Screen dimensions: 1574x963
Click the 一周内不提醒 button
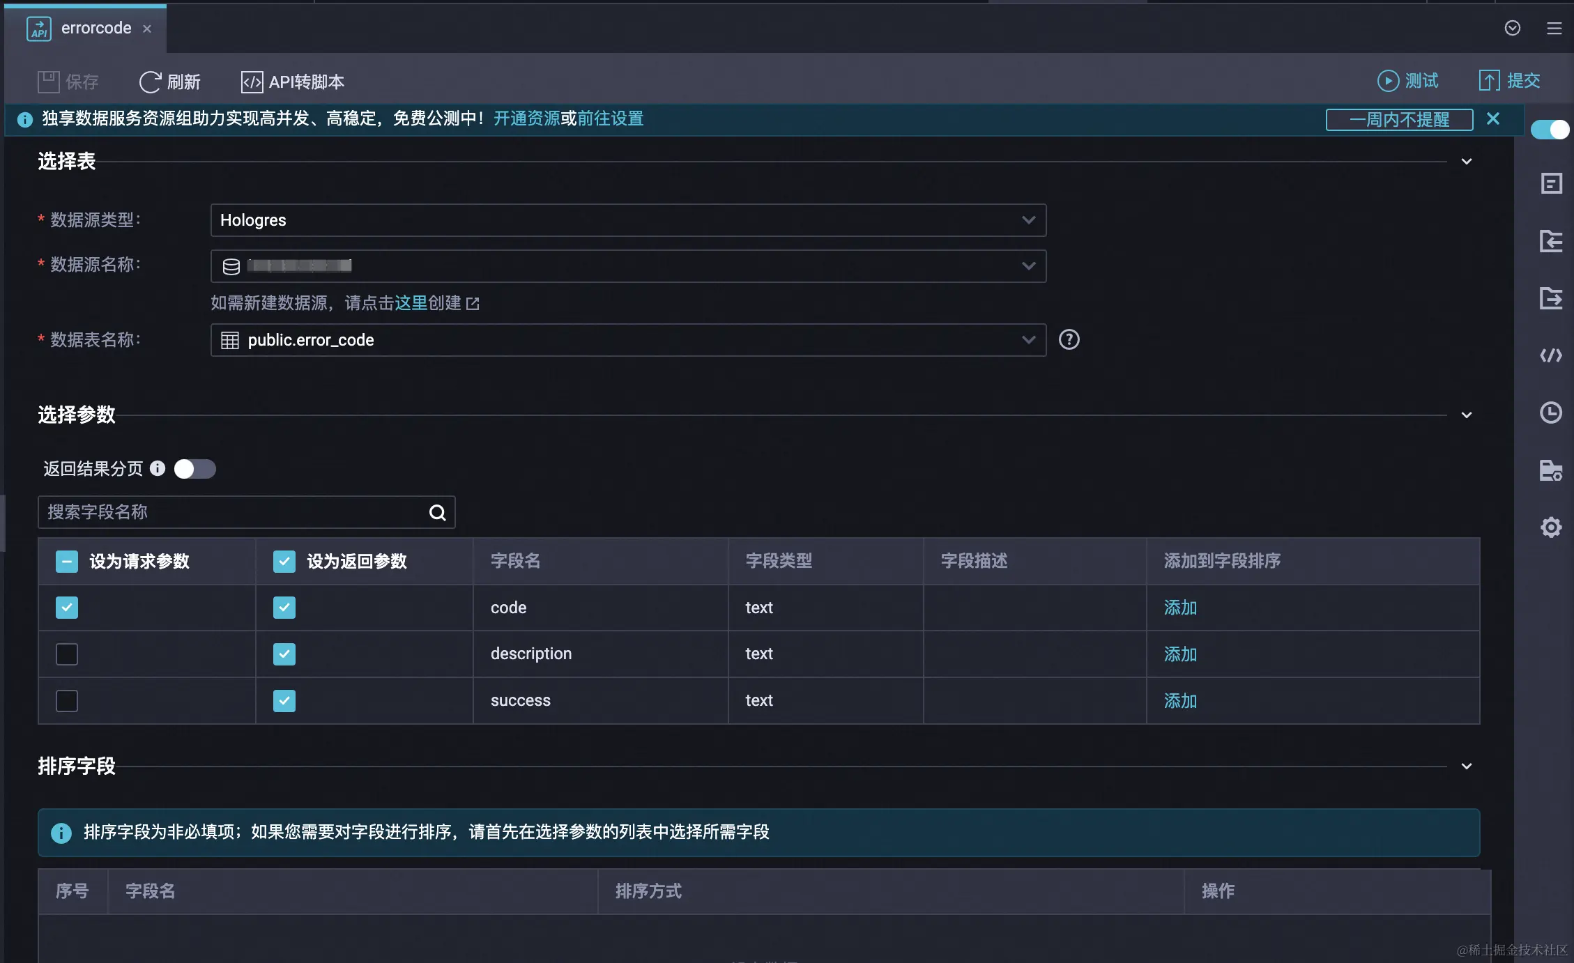[1398, 119]
